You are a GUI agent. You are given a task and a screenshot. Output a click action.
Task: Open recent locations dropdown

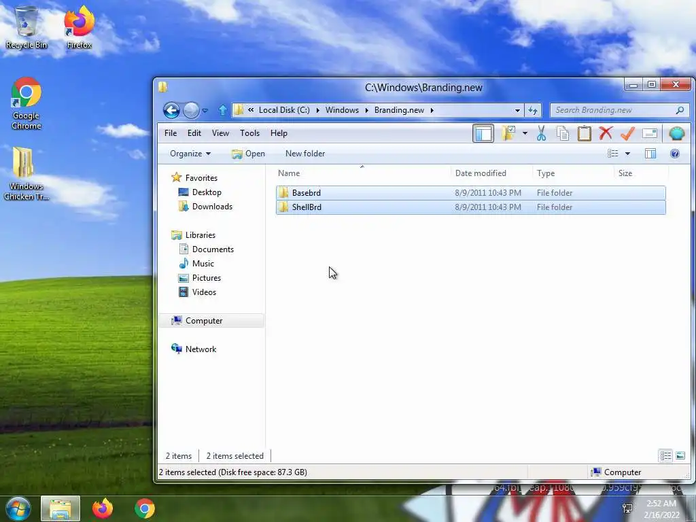pos(205,111)
